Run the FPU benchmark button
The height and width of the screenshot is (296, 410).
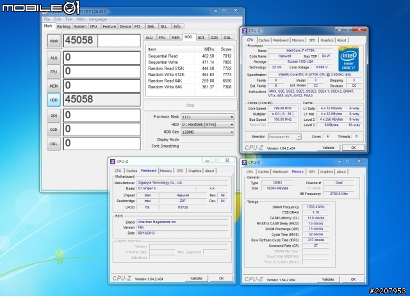pos(54,72)
